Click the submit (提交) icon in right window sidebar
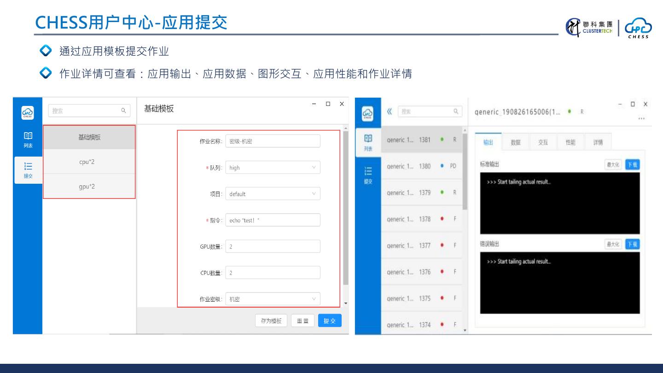This screenshot has height=373, width=663. (368, 175)
